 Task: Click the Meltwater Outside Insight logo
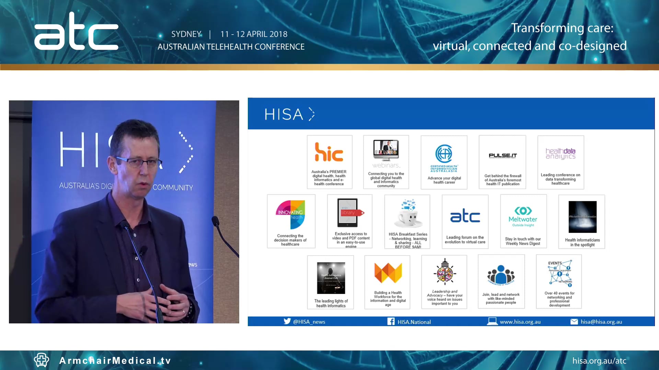coord(523,217)
